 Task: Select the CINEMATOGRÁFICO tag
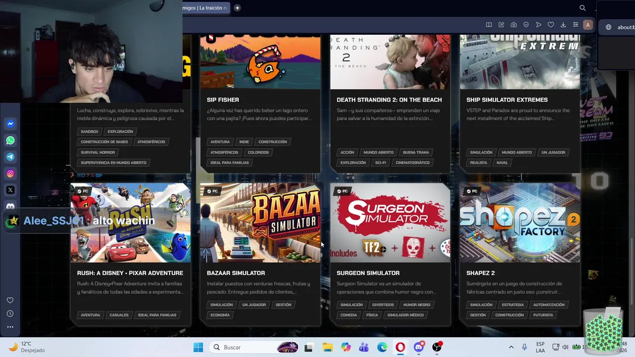(412, 163)
